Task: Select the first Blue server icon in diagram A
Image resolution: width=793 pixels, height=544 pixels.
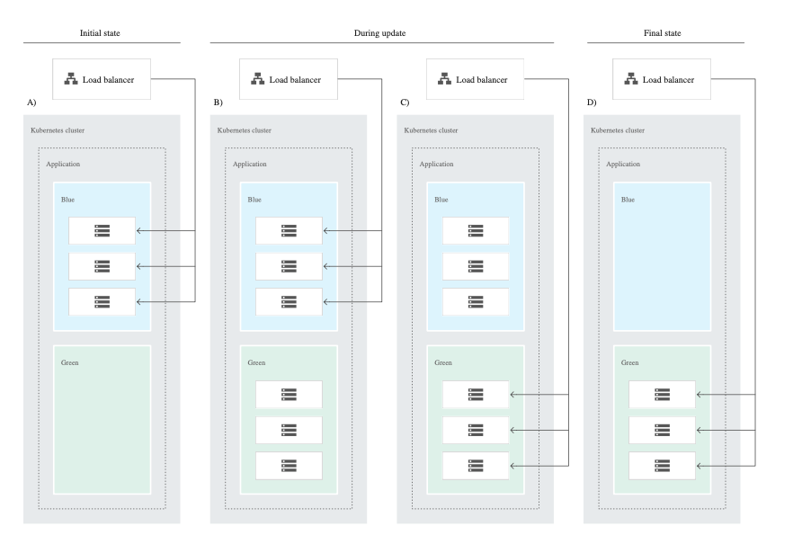Action: (102, 230)
